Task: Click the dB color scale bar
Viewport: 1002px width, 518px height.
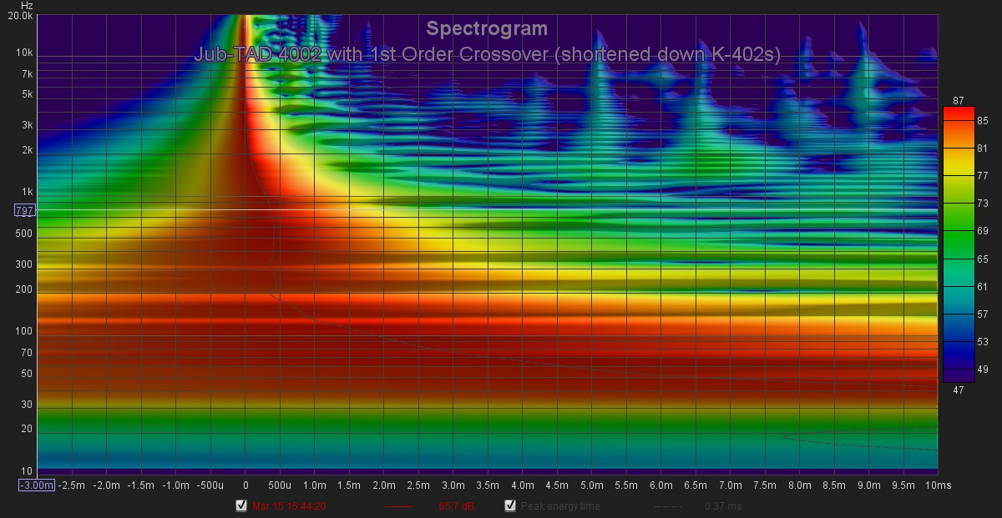Action: [x=959, y=244]
